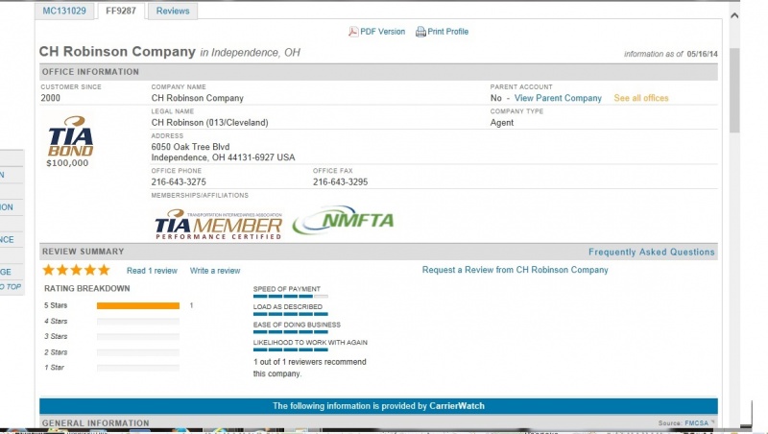Screen dimensions: 768x434
Task: Click the 2 Stars label
Action: [x=56, y=352]
